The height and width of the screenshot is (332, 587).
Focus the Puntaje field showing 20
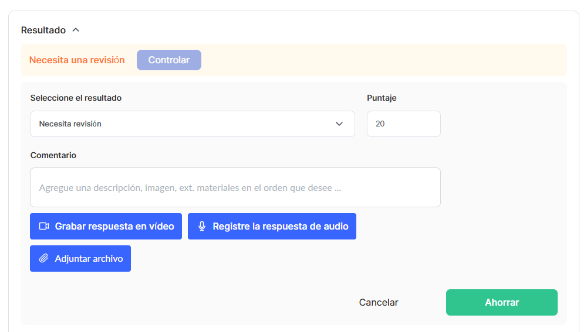403,124
